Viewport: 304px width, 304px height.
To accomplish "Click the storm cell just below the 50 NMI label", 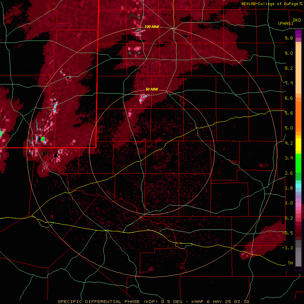I will 143,98.
